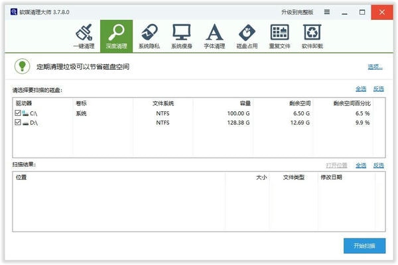
Task: Click the D:\ drive icon
Action: pyautogui.click(x=25, y=123)
